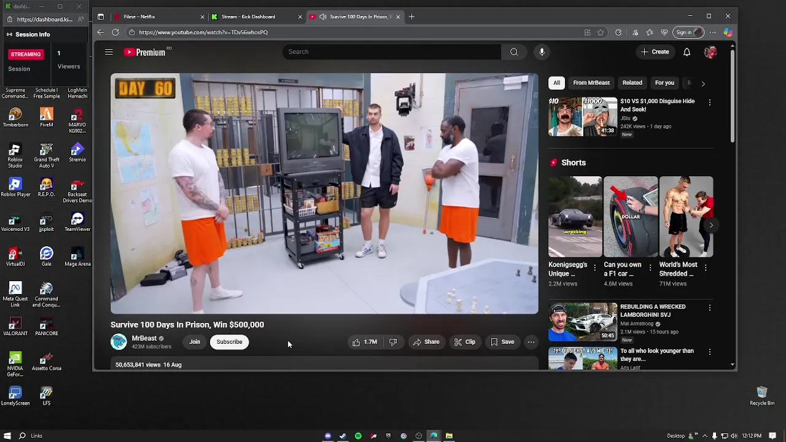Dislike the video with thumbs down
Screen dimensions: 786x442
(x=393, y=342)
